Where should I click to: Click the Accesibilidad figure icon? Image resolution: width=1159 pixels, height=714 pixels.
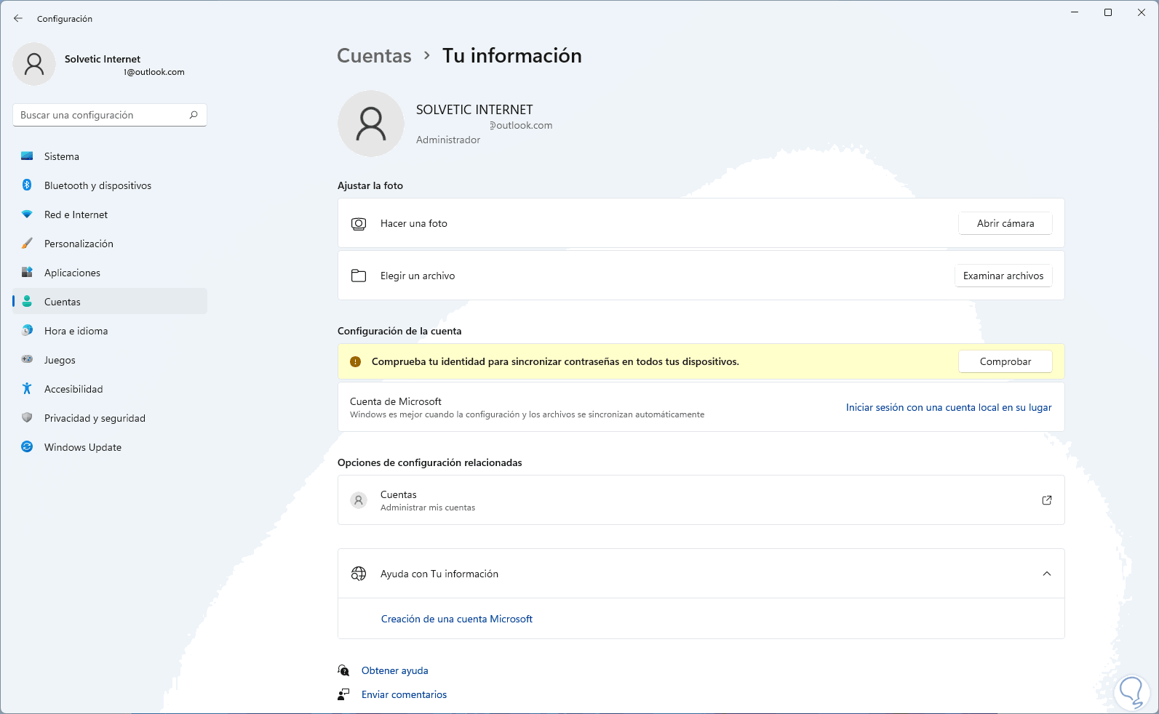pyautogui.click(x=27, y=389)
